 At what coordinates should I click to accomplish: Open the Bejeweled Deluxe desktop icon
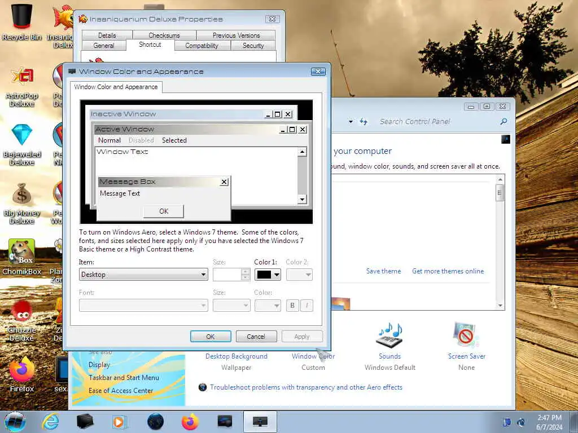coord(22,145)
